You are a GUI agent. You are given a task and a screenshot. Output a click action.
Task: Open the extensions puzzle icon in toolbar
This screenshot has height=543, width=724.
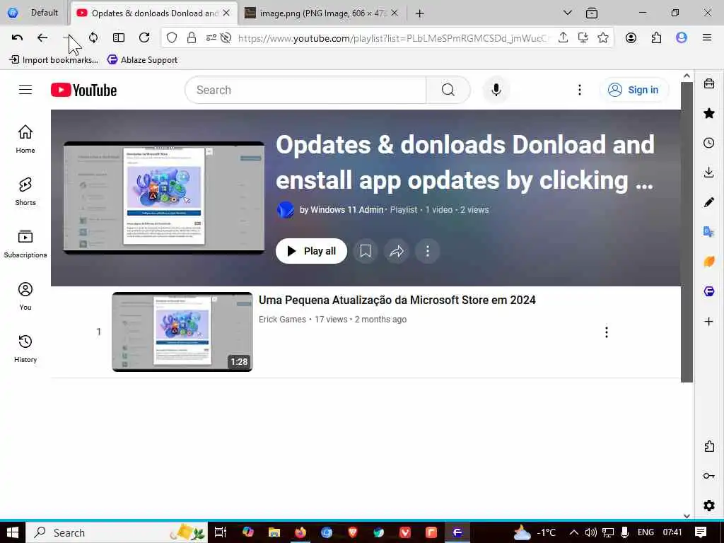click(x=656, y=37)
